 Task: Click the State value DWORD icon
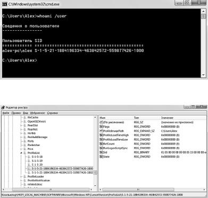tap(101, 157)
